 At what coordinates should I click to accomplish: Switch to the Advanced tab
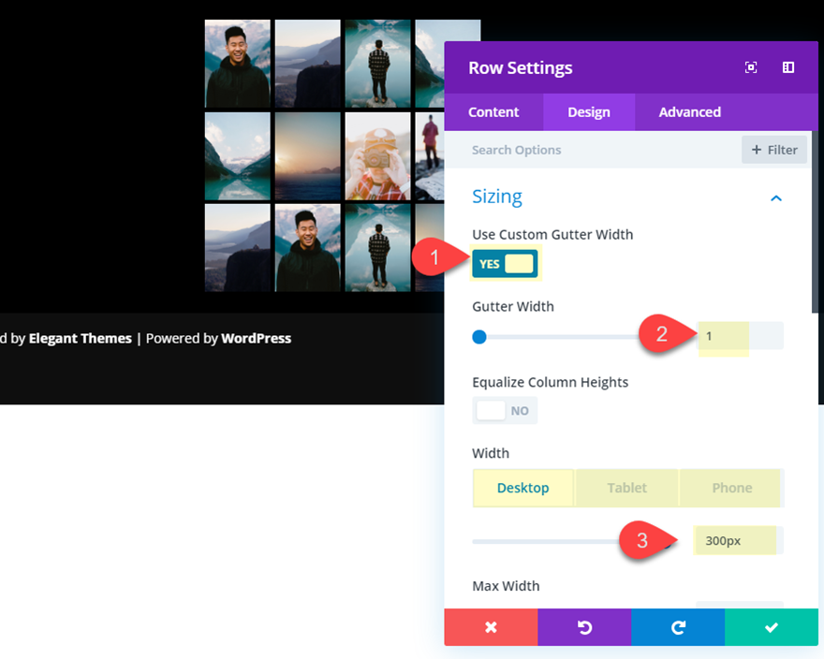[688, 111]
